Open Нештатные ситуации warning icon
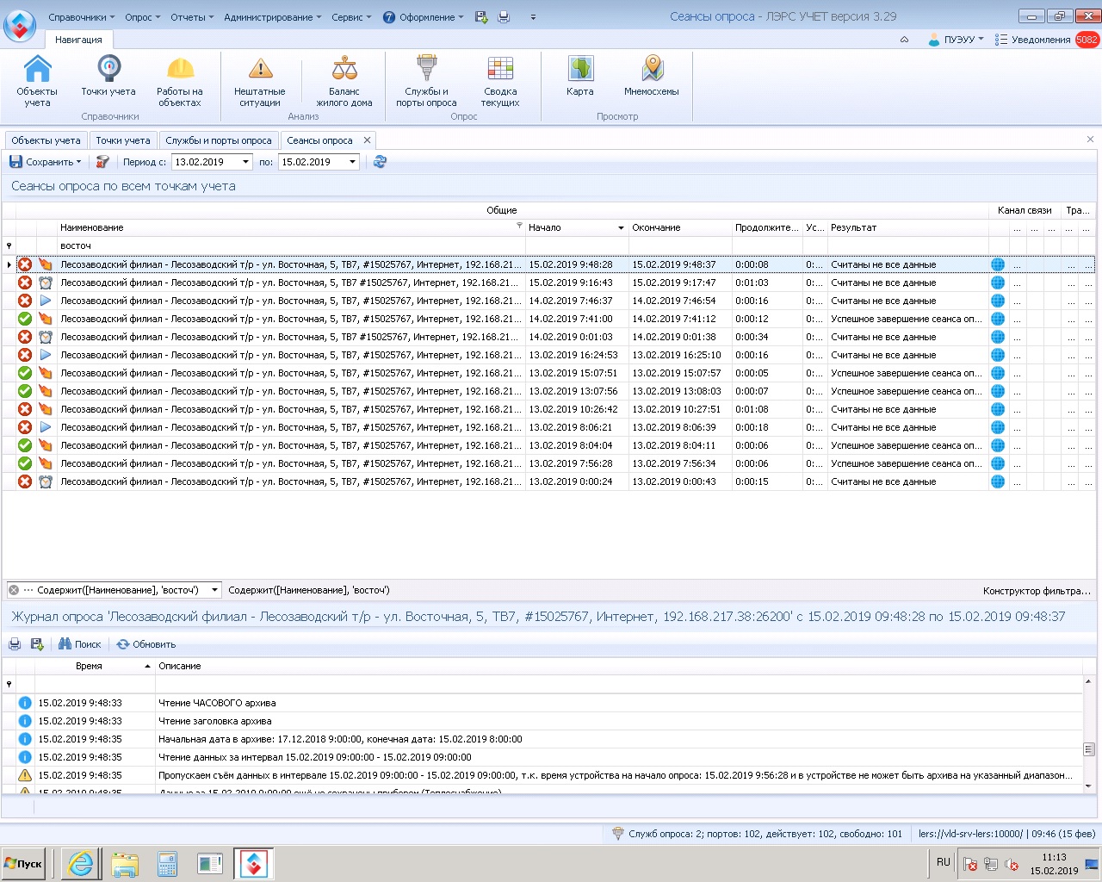1102x882 pixels. (260, 81)
